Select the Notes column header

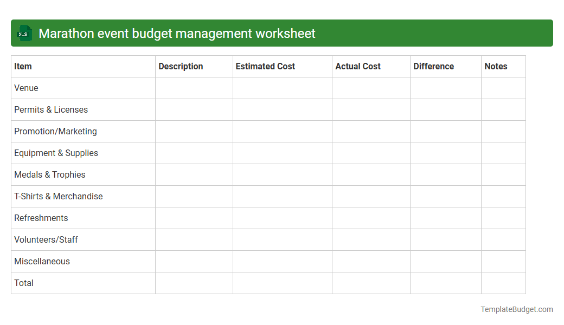coord(496,66)
